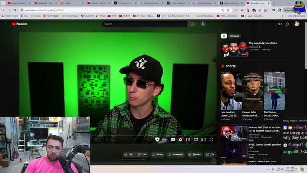The image size is (307, 173).
Task: Like the video with 10K thumbs-up
Action: 129,155
